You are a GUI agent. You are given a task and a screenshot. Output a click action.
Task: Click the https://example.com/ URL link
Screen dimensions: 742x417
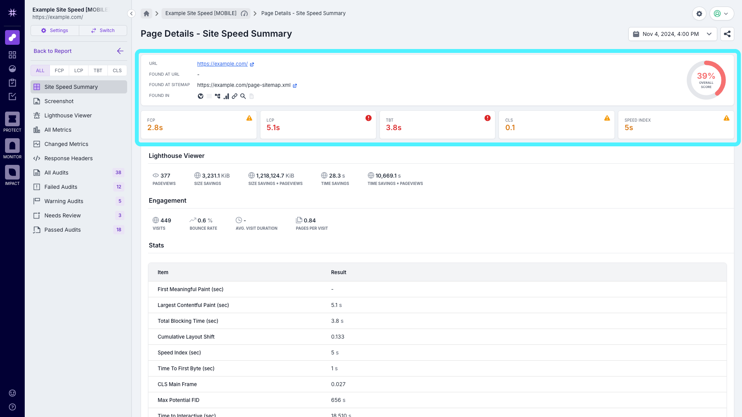(x=222, y=64)
